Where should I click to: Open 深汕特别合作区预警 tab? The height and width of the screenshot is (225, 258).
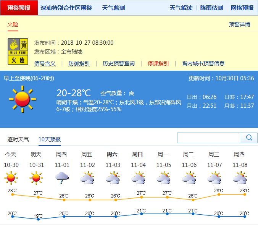(66, 8)
